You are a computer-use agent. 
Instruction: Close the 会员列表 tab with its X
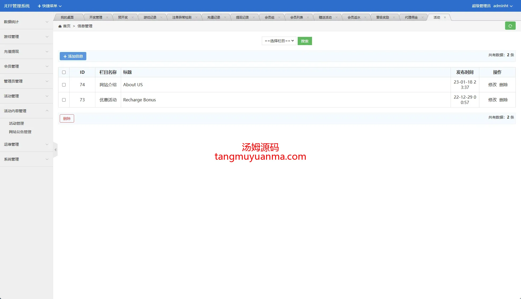point(308,18)
